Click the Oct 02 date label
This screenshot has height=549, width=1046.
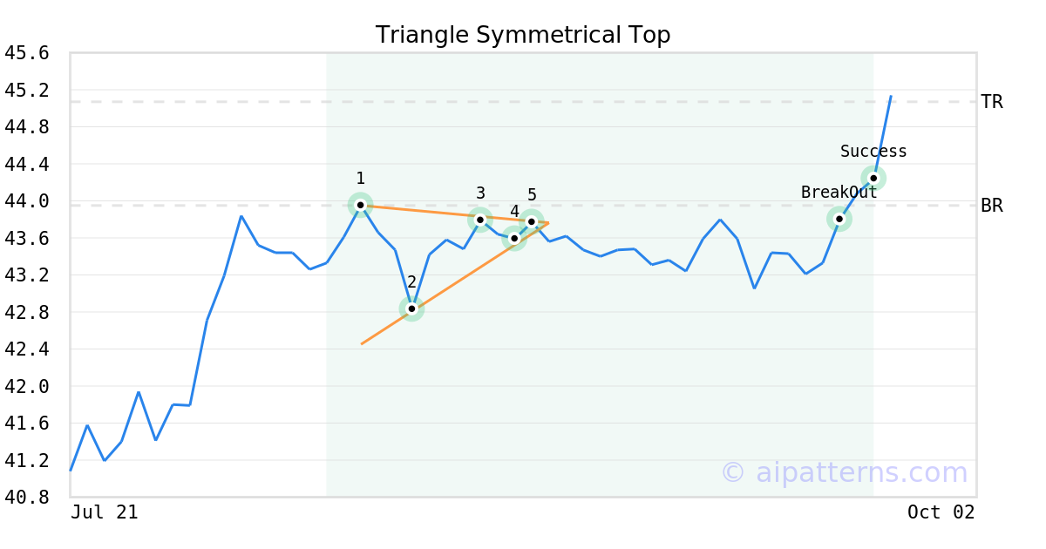point(941,512)
